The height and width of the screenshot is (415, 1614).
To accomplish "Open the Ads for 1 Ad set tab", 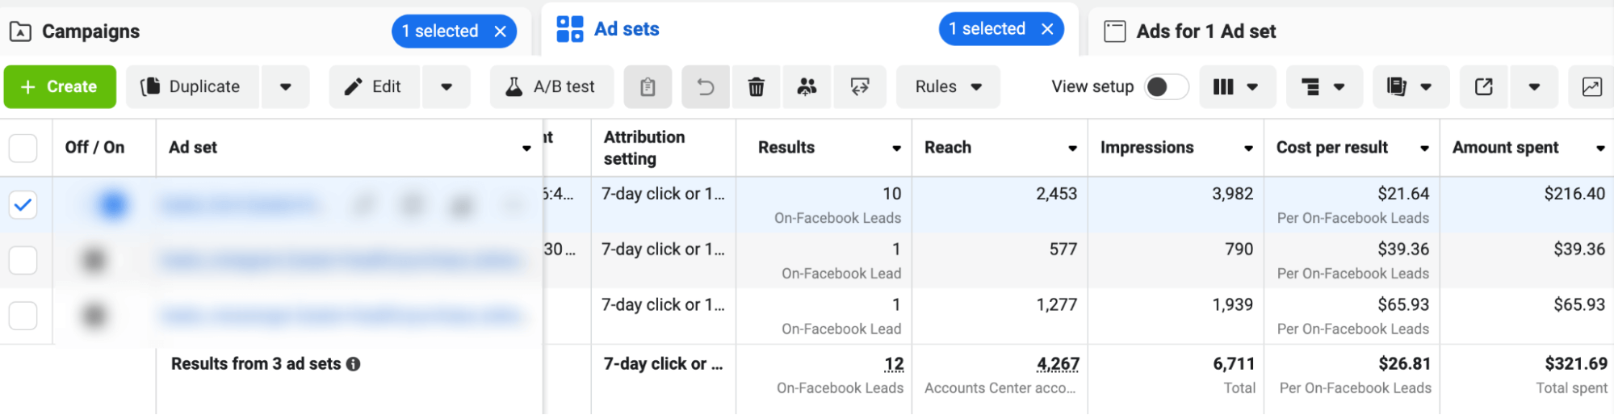I will (x=1205, y=31).
